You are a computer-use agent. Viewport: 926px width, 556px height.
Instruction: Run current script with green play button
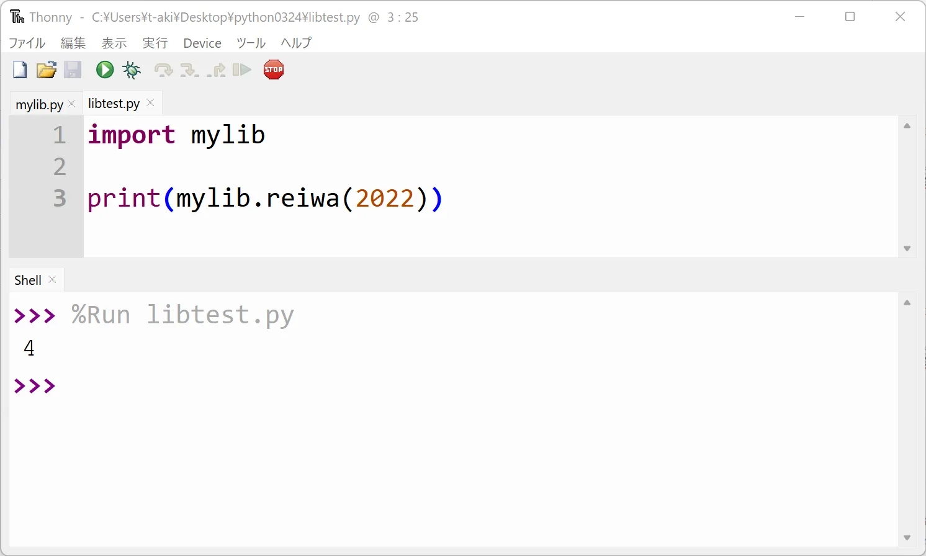click(105, 69)
